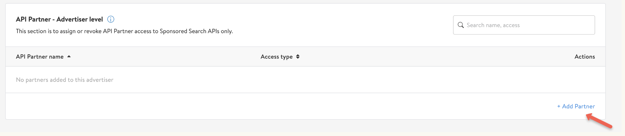Image resolution: width=625 pixels, height=136 pixels.
Task: Click the API Partner - Advertiser level heading
Action: point(59,19)
